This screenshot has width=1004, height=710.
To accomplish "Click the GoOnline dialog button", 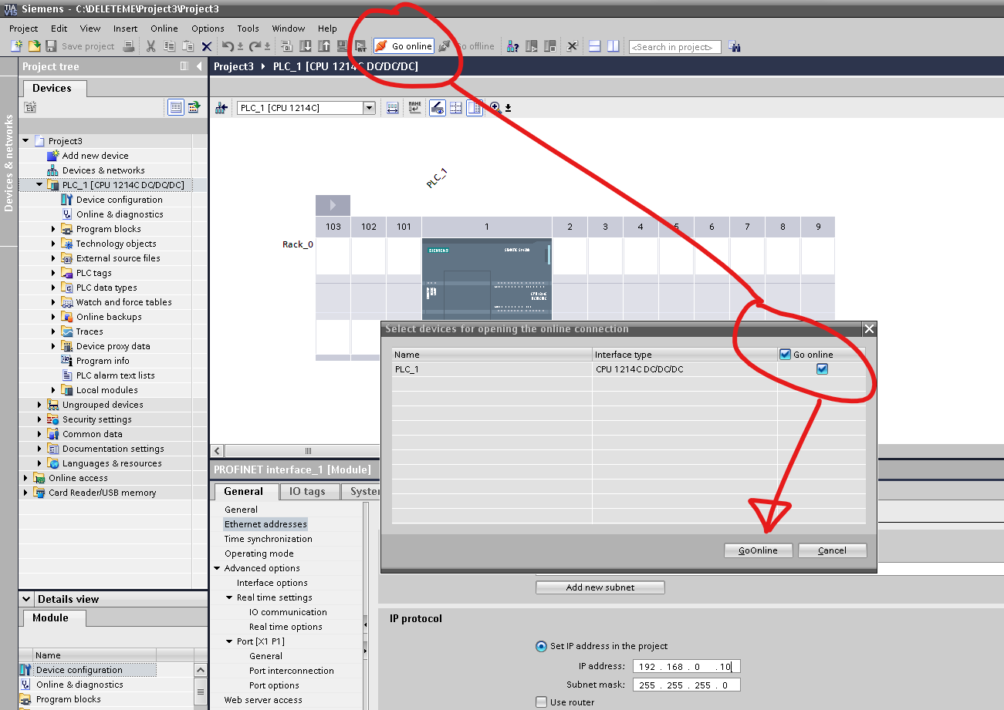I will pyautogui.click(x=759, y=550).
